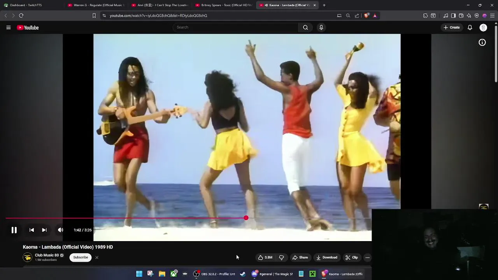Open Brave VPN shield icon
This screenshot has width=498, height=280.
(x=477, y=16)
